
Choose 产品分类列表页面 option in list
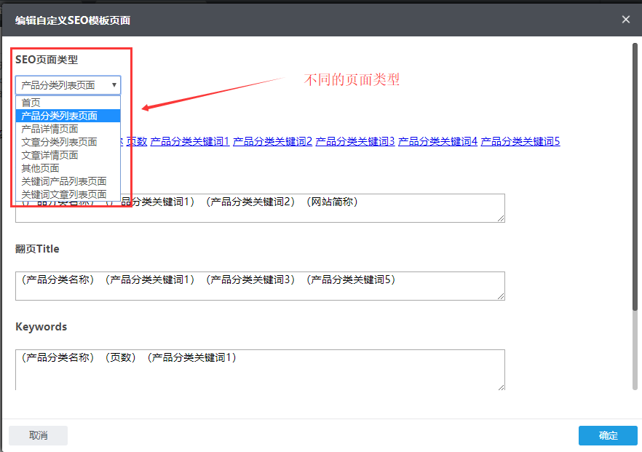(x=60, y=116)
